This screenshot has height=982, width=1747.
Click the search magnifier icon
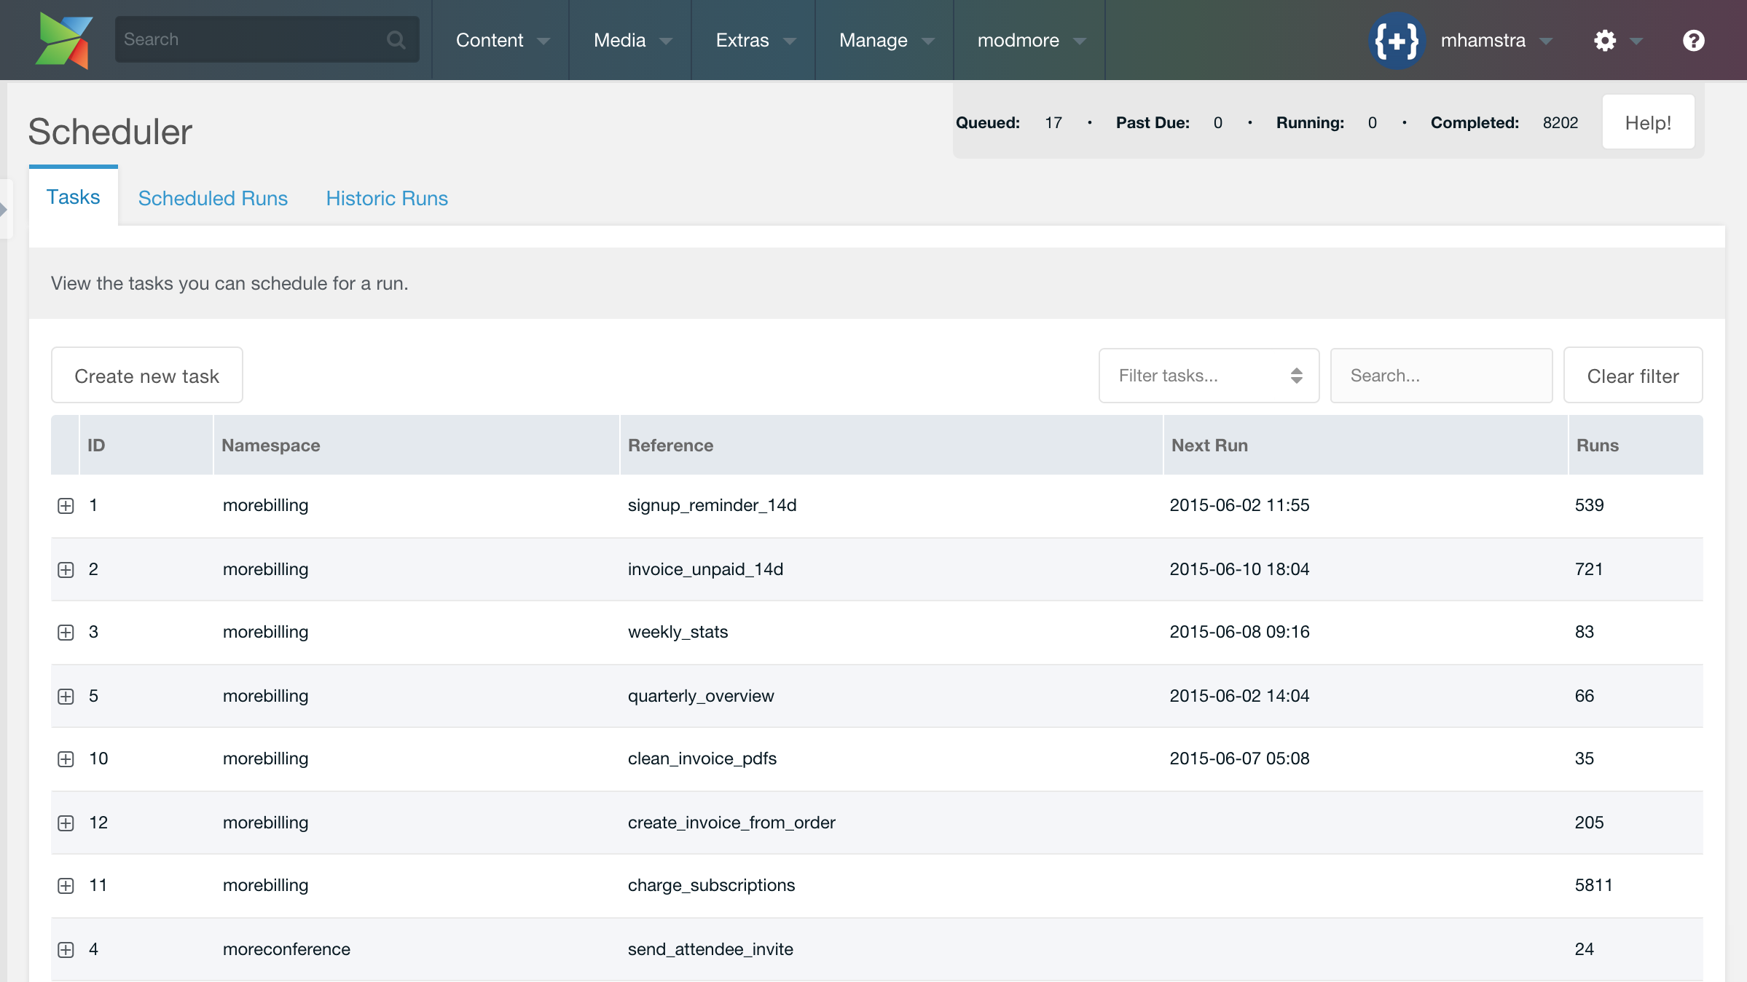pyautogui.click(x=396, y=39)
